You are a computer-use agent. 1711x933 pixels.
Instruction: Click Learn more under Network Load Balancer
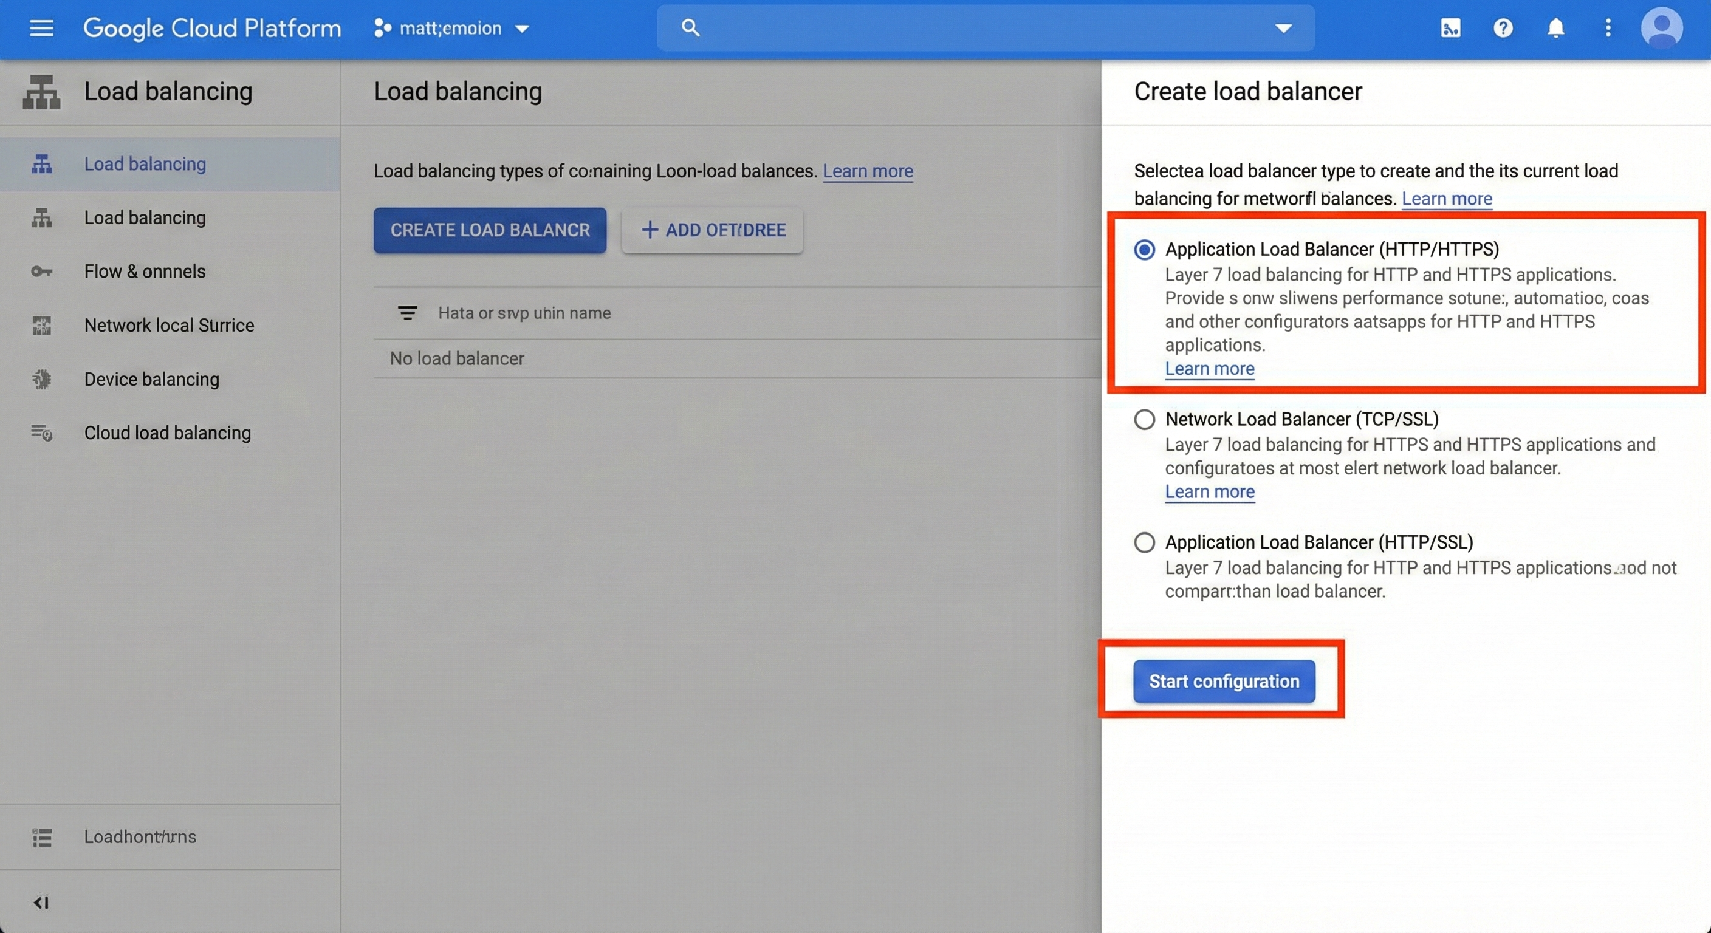coord(1210,492)
